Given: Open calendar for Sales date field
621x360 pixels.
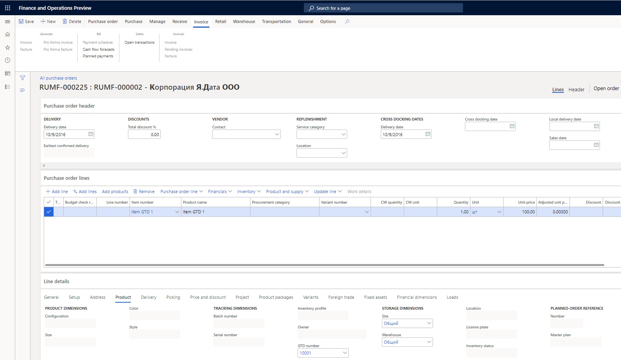Looking at the screenshot, I should pos(596,145).
